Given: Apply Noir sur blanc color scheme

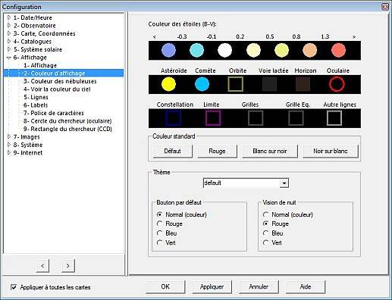Looking at the screenshot, I should (x=331, y=152).
